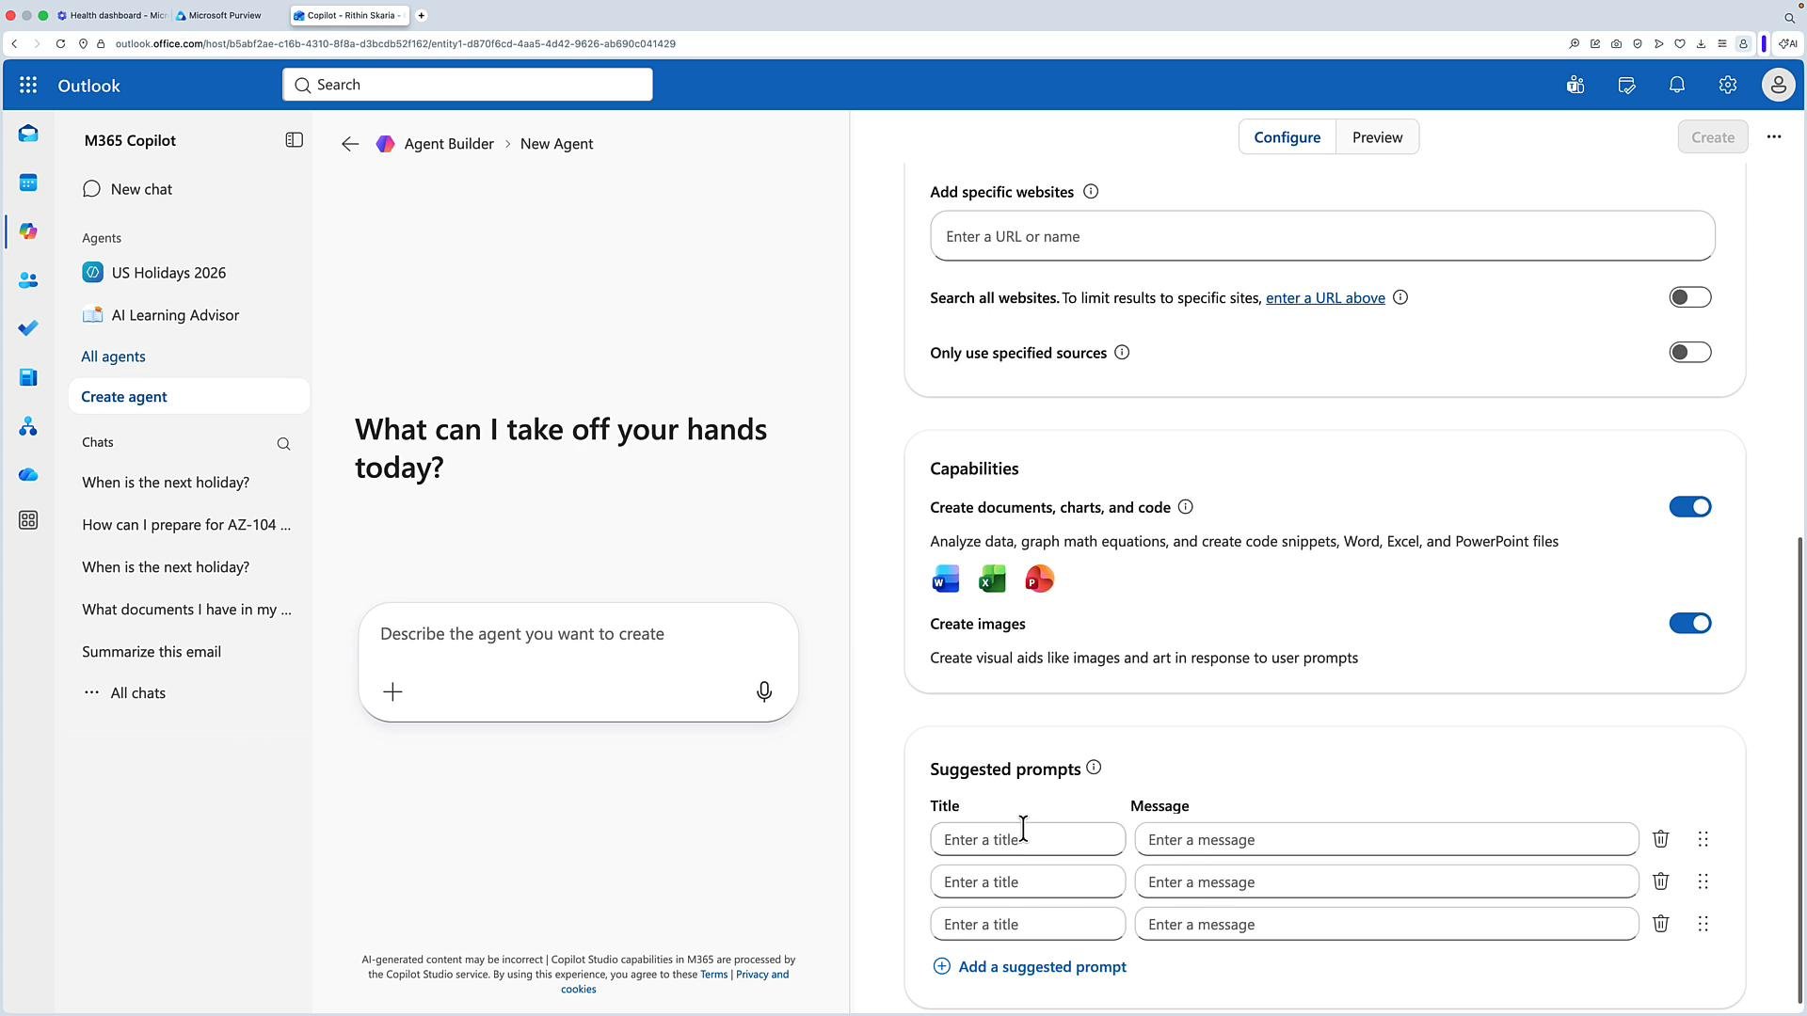This screenshot has width=1807, height=1016.
Task: Open Settings gear in Outlook header
Action: (1727, 86)
